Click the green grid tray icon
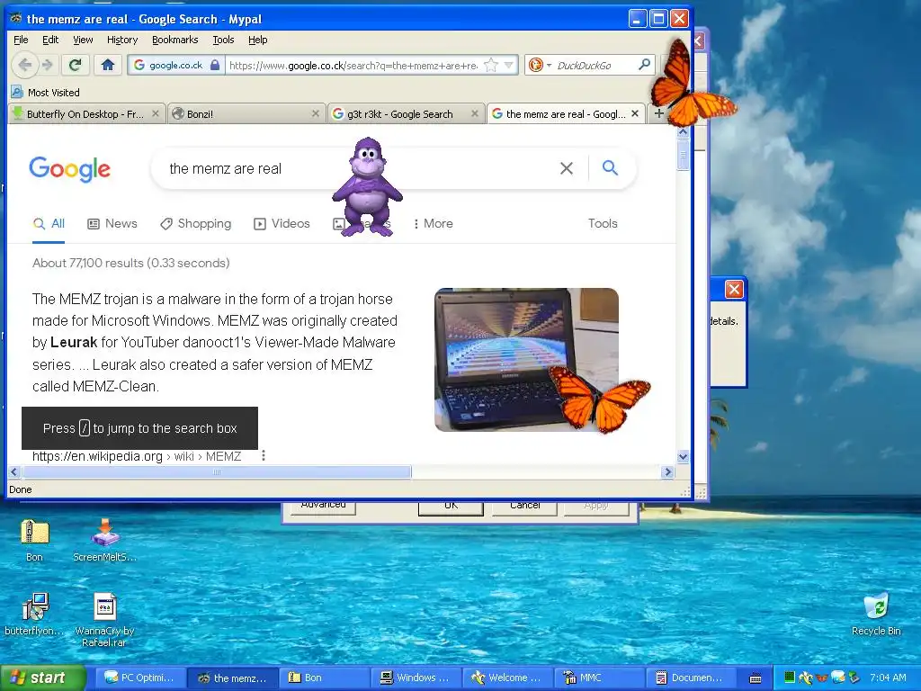921x691 pixels. pos(790,678)
